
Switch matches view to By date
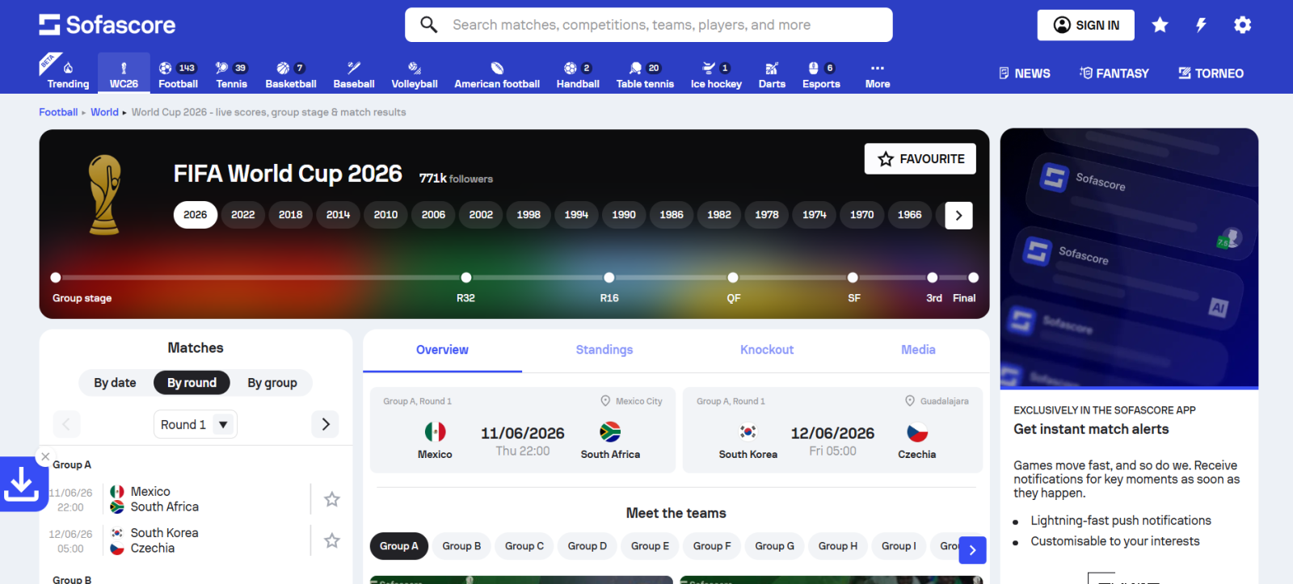pyautogui.click(x=115, y=383)
